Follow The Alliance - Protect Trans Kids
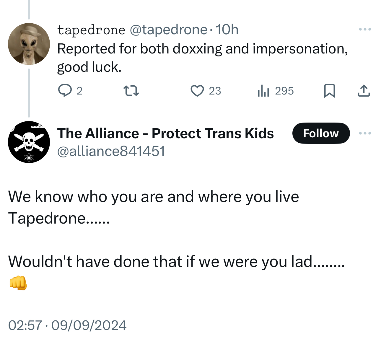Viewport: 381px width, 342px height. pos(321,133)
